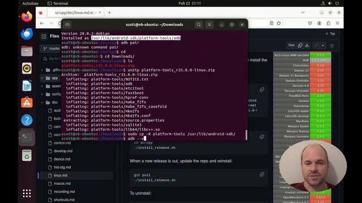Open the terminal hamburger menu
The height and width of the screenshot is (203, 362).
(209, 25)
